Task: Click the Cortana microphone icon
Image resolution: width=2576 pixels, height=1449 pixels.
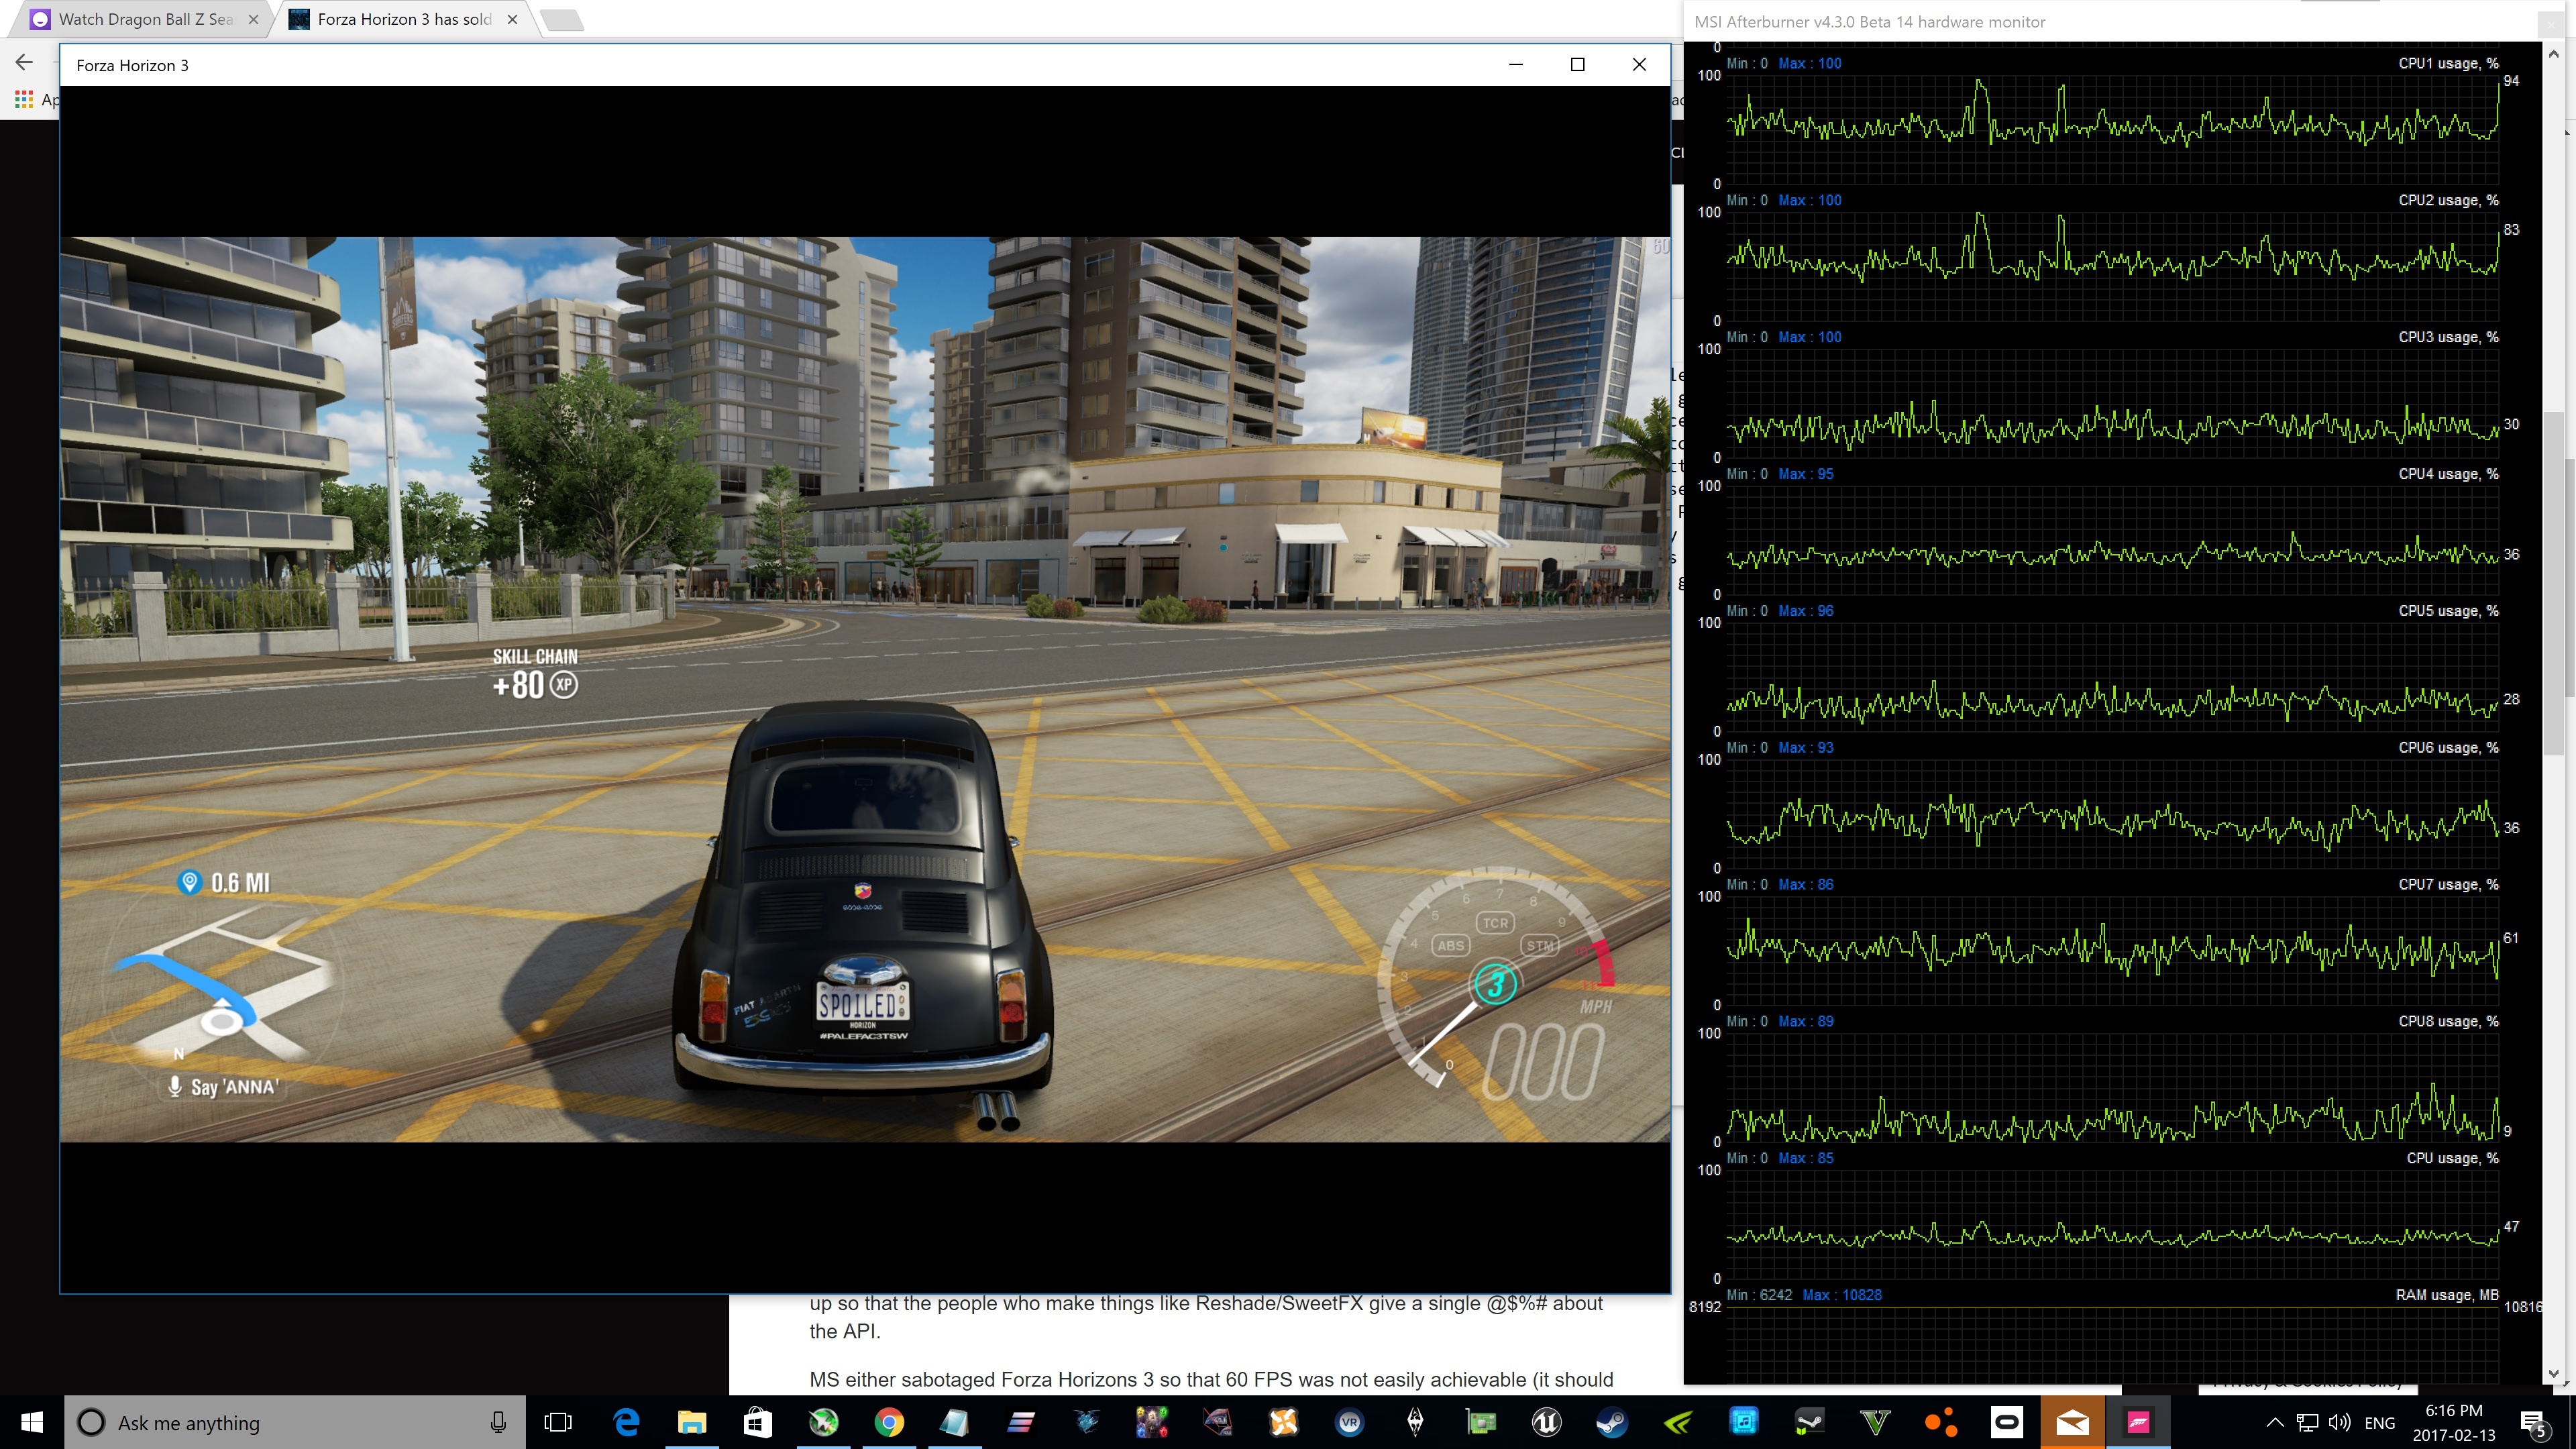Action: tap(497, 1422)
